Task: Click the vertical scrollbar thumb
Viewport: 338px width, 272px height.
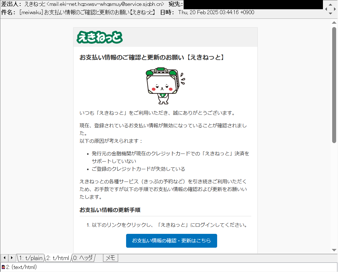Action: tap(334, 85)
